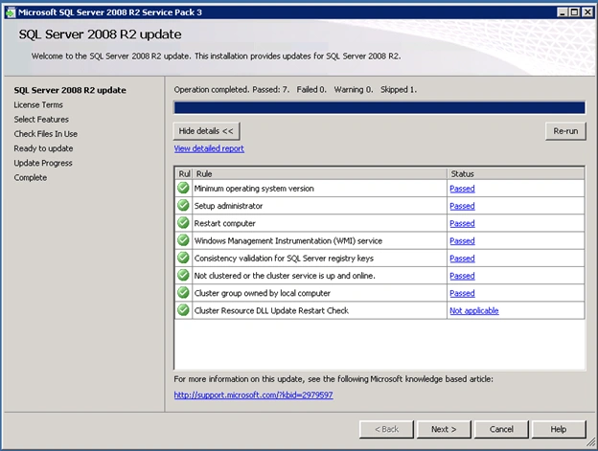Select the Setup administrator rule text
This screenshot has width=598, height=451.
[228, 206]
